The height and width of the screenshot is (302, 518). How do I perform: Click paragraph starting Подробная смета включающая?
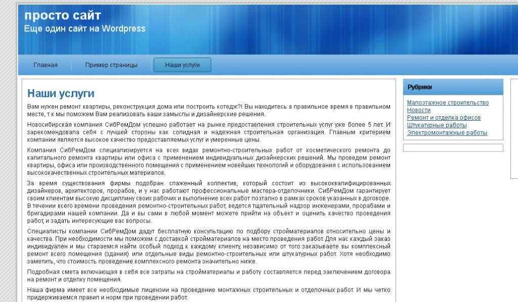pyautogui.click(x=209, y=276)
